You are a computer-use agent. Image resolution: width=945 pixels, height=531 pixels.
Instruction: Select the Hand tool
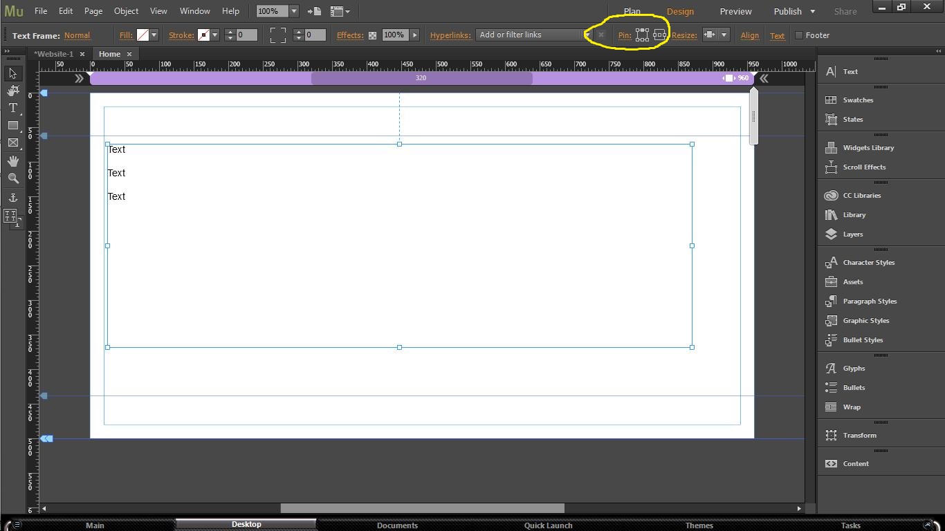pos(12,161)
